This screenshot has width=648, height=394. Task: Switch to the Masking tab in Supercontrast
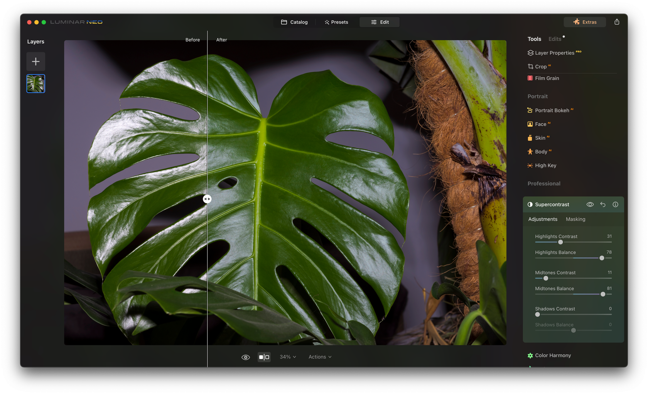coord(575,219)
